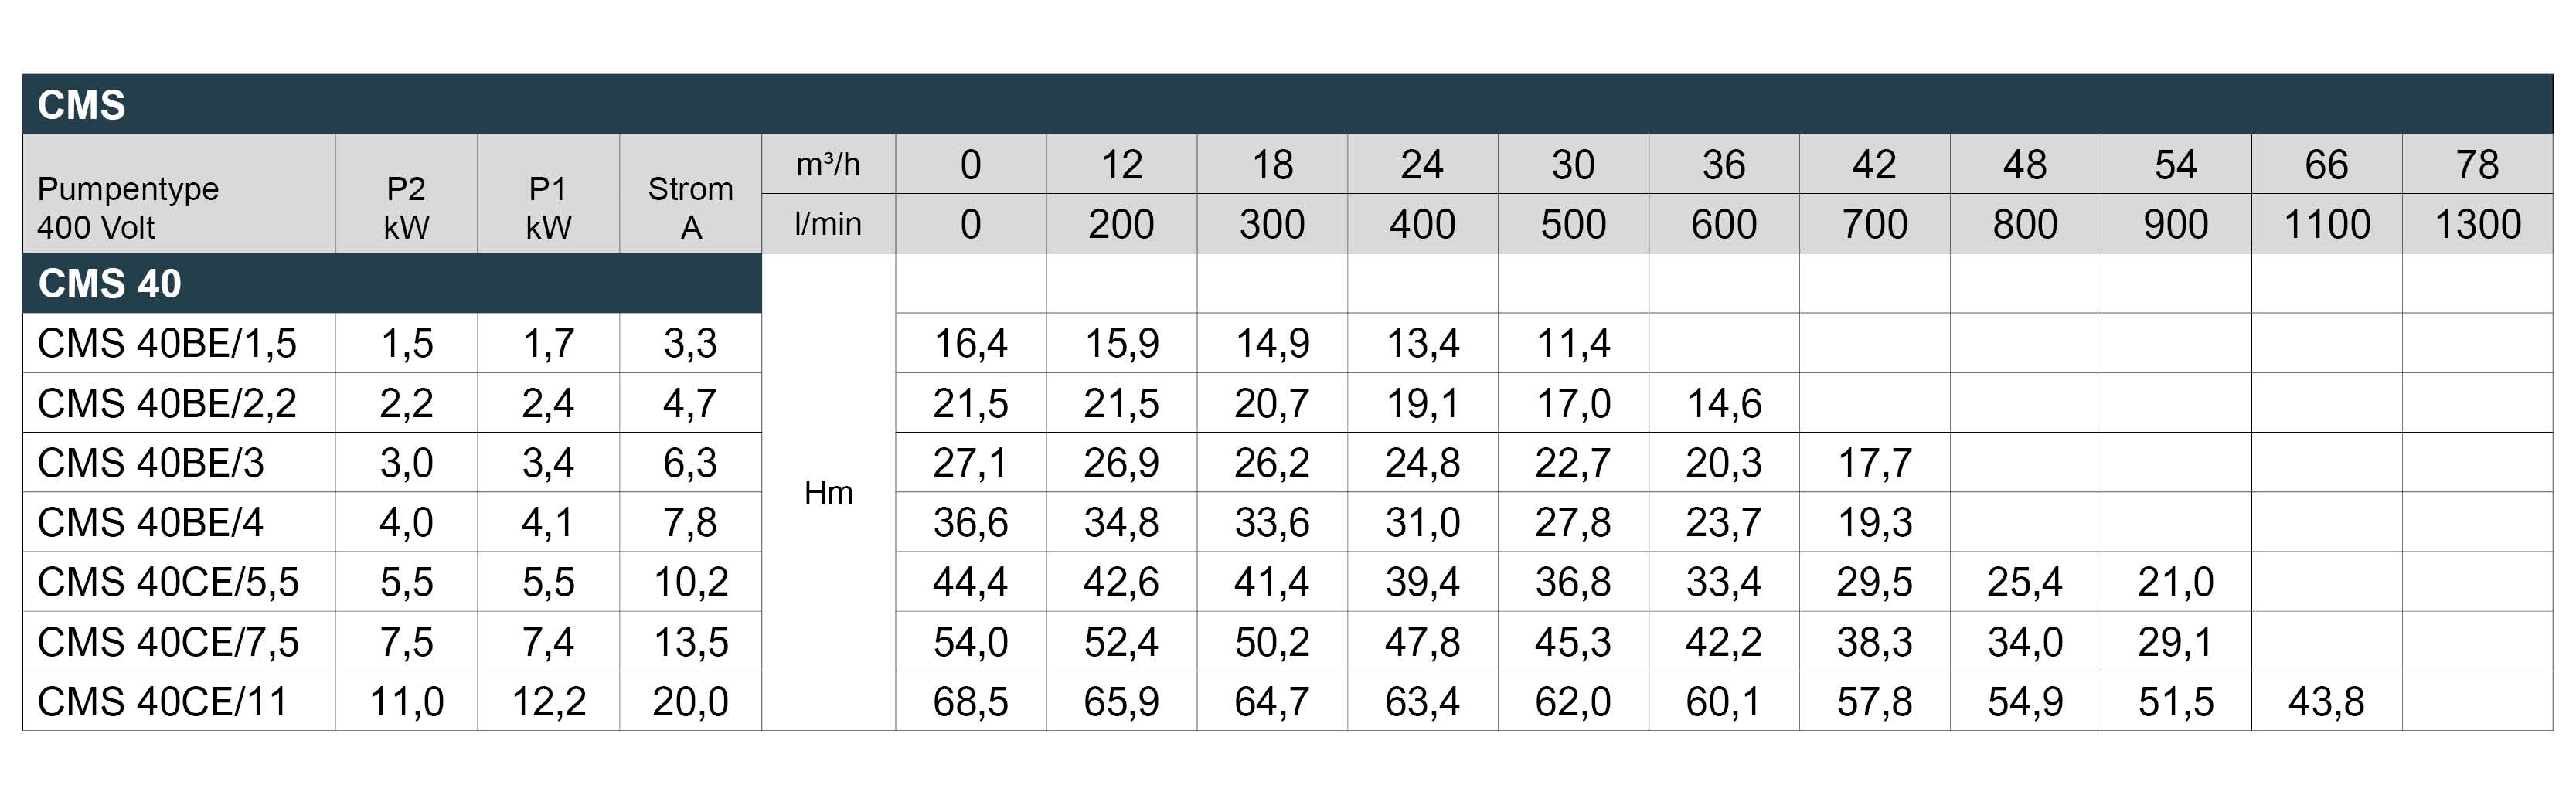Screen dimensions: 2576x805
Task: Select the 20,0 Strom value cell
Action: (690, 701)
